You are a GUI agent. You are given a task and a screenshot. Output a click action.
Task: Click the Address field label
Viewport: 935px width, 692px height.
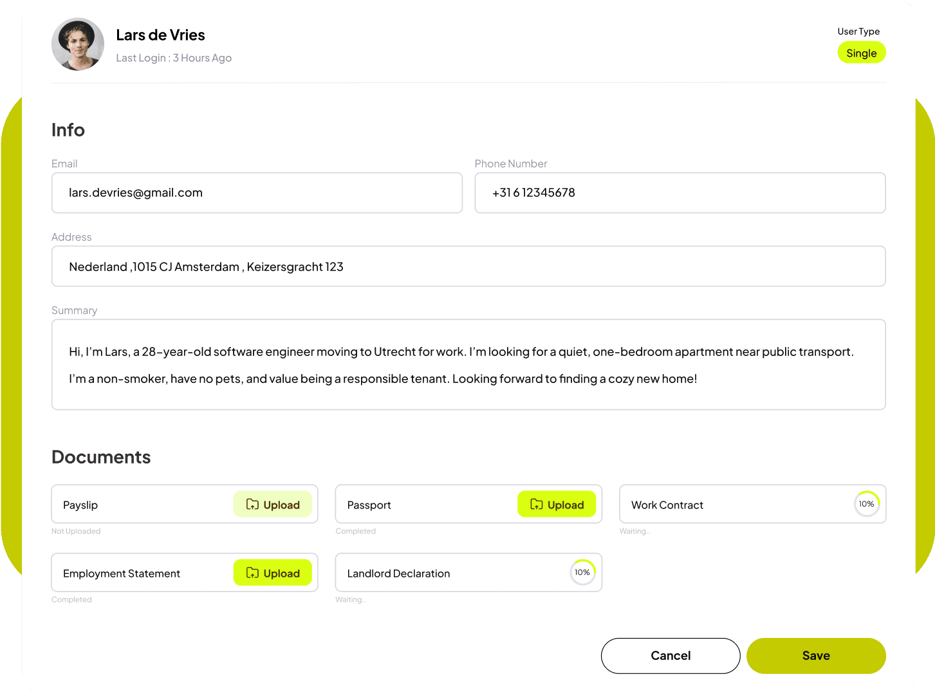[71, 237]
